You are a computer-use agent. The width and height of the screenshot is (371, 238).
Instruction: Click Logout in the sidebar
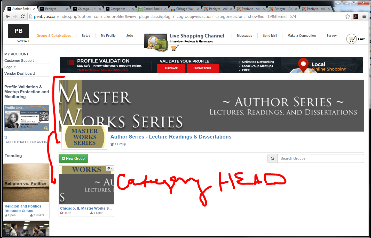click(10, 67)
